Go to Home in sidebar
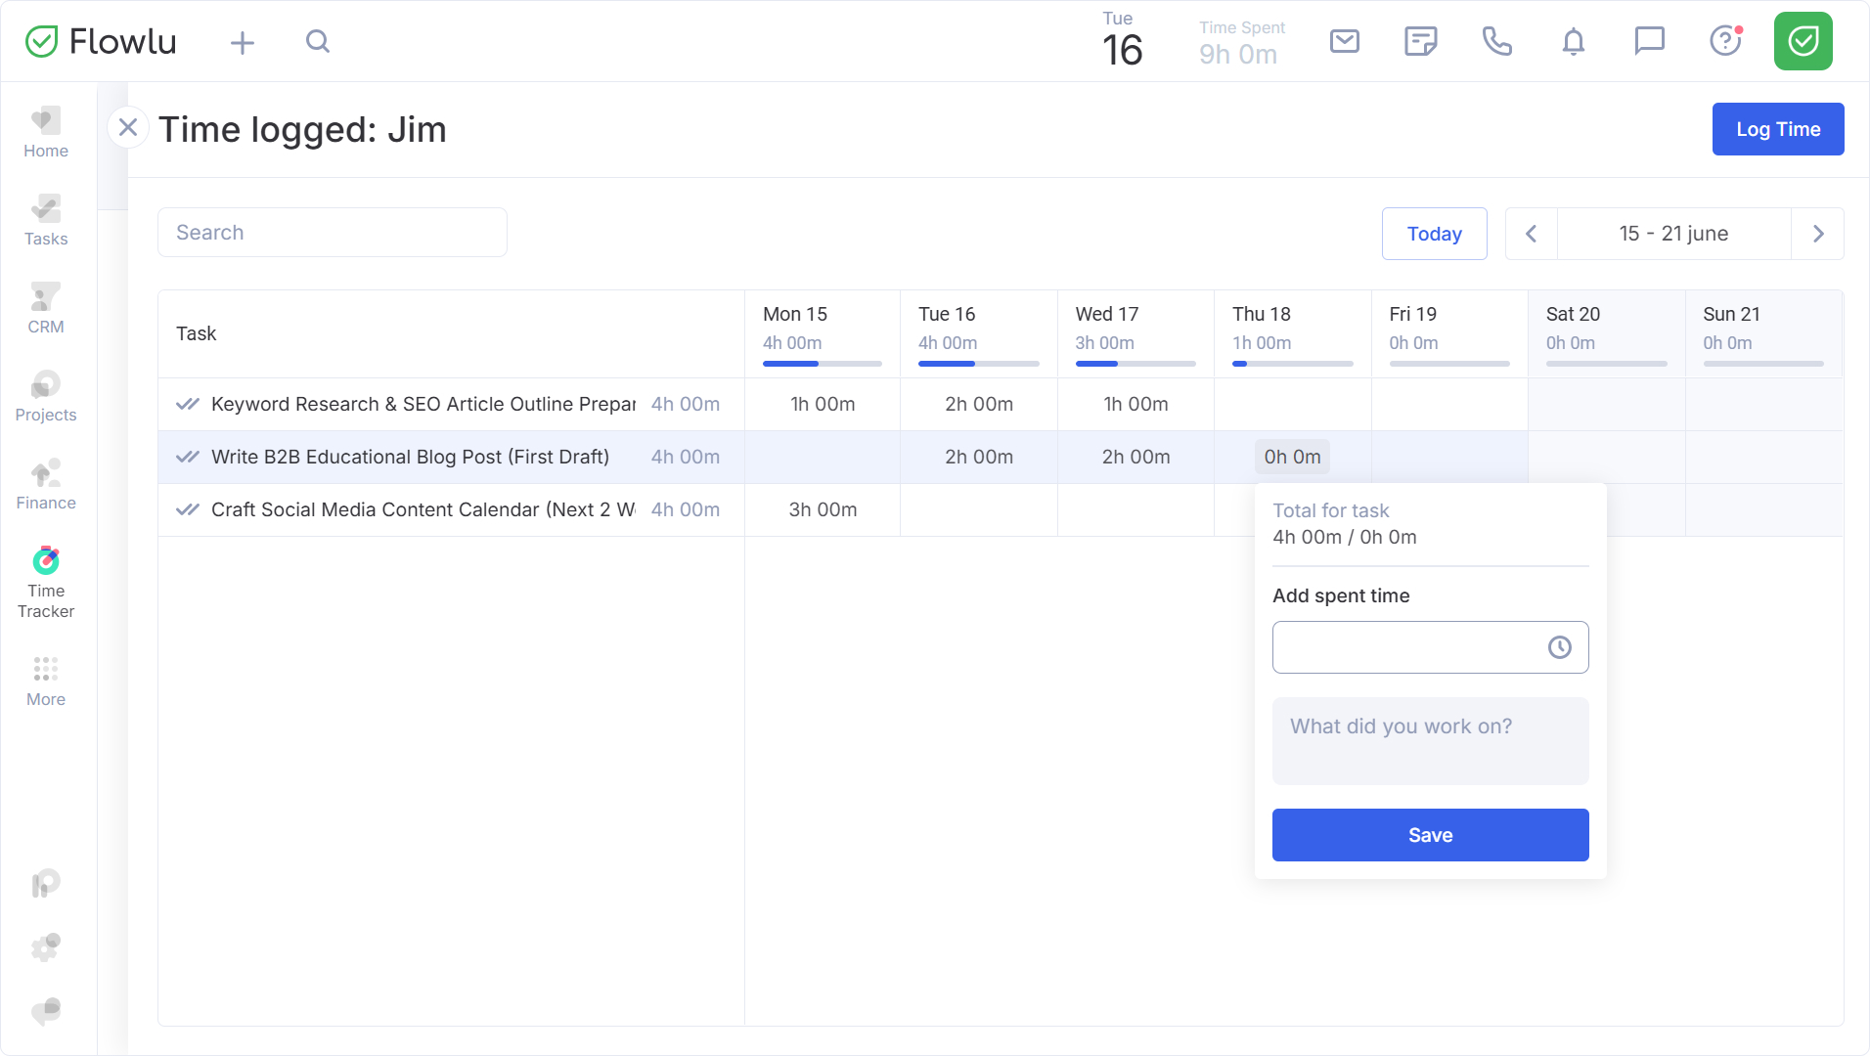This screenshot has height=1056, width=1870. 46,133
